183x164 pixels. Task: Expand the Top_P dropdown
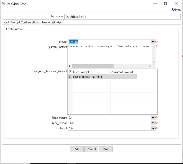click(x=153, y=128)
